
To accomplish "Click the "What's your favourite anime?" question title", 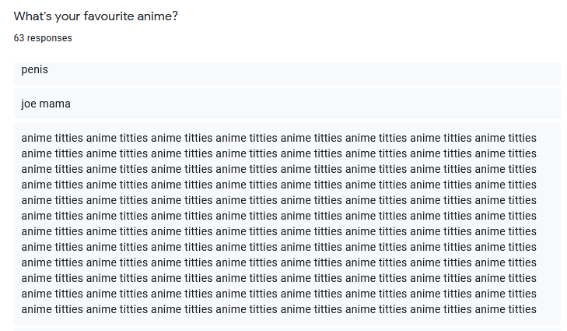I will (96, 16).
